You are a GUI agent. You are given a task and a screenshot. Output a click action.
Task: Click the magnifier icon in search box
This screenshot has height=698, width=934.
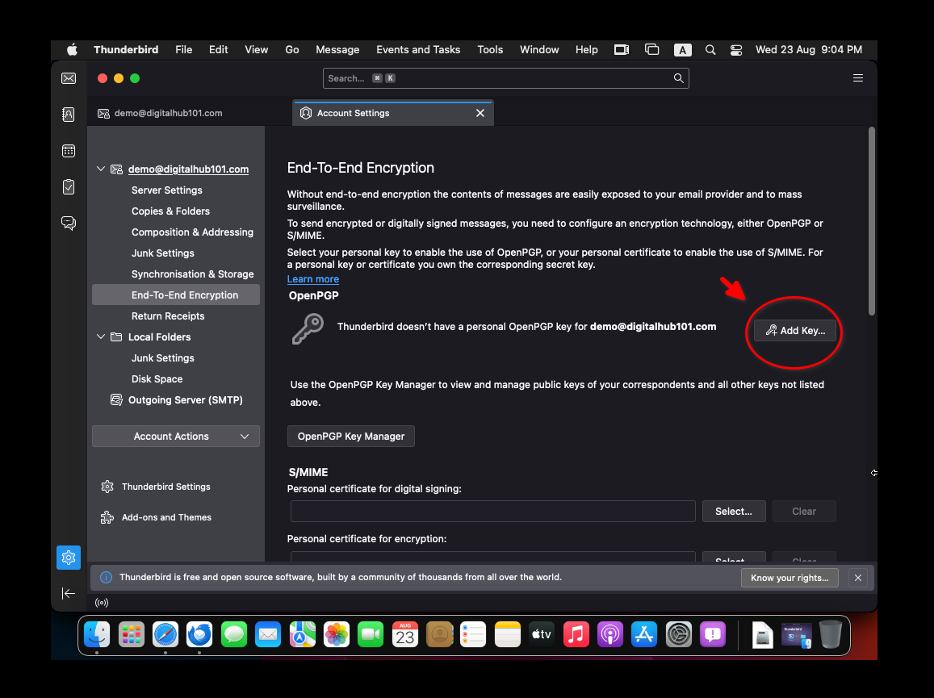(678, 78)
